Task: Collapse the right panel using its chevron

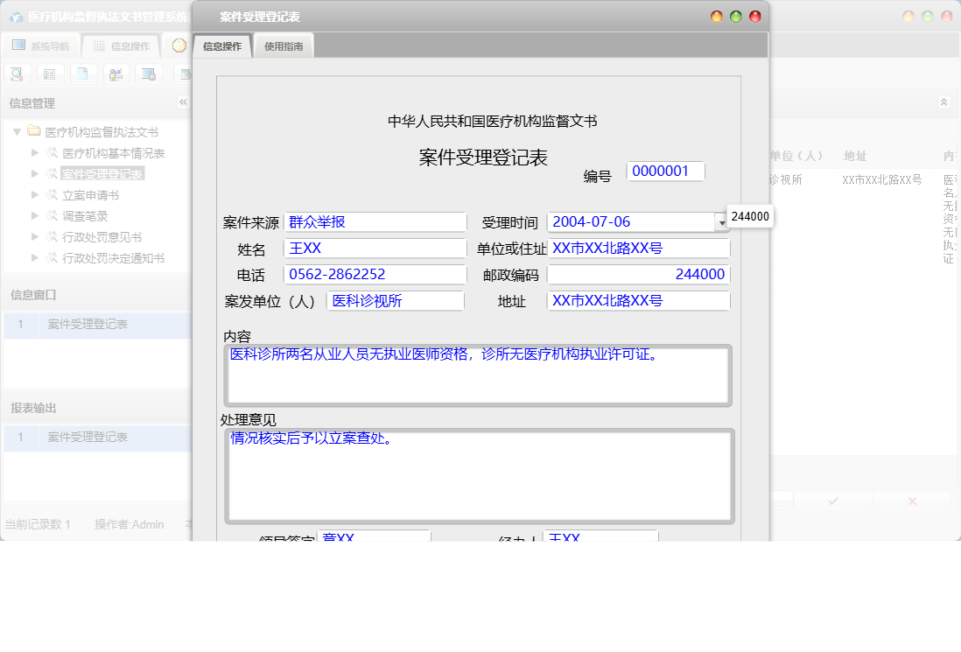Action: point(943,102)
